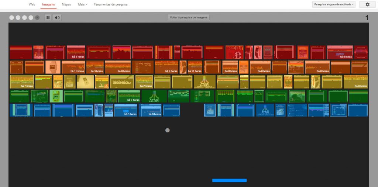Viewport: 378px width, 187px height.
Task: Select red brick labeled há 8 horas
Action: point(340,52)
